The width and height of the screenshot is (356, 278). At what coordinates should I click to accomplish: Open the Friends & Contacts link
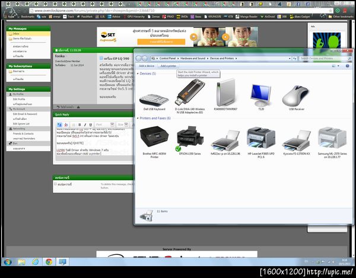click(23, 134)
